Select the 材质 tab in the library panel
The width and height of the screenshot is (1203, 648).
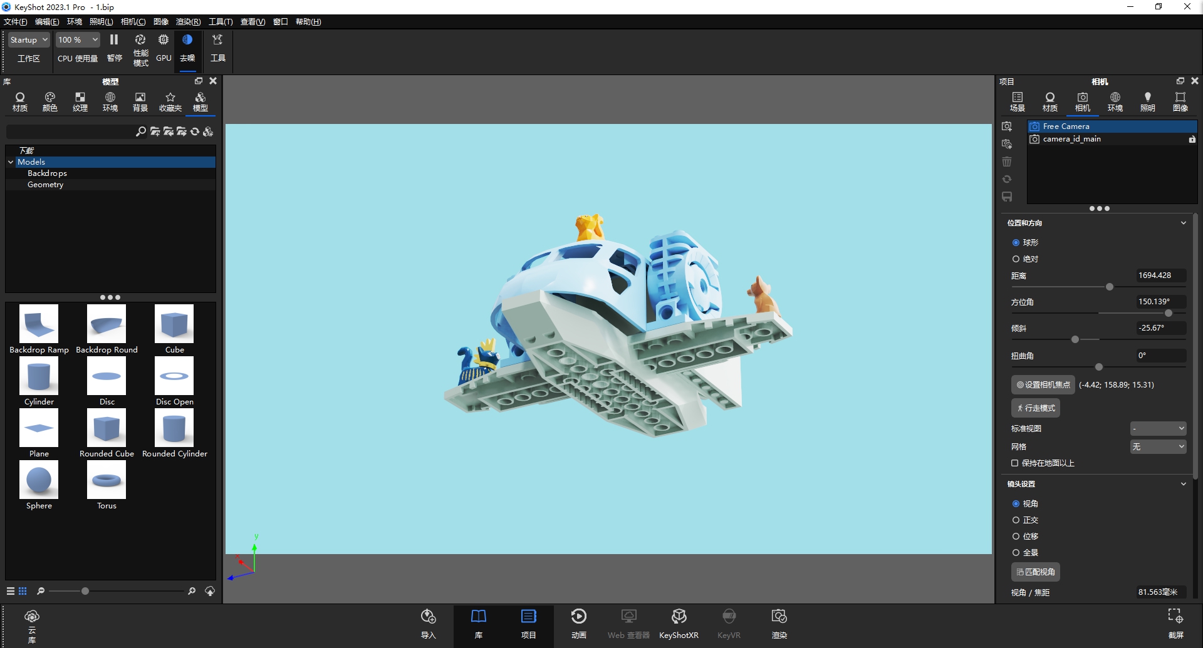[x=19, y=101]
